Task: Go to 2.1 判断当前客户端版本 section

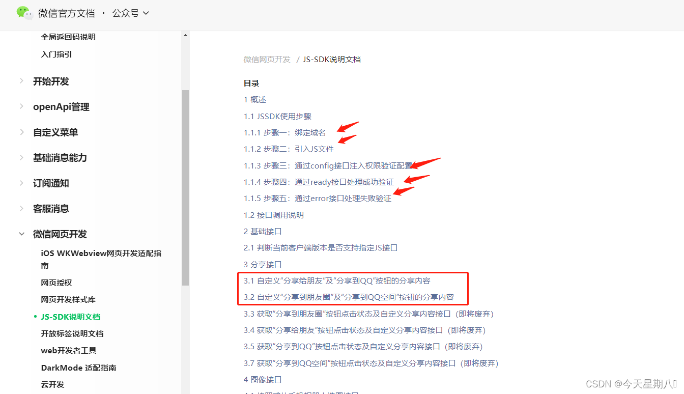Action: pos(321,248)
